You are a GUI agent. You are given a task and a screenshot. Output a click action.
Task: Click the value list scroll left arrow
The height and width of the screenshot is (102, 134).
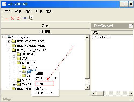tap(94, 94)
